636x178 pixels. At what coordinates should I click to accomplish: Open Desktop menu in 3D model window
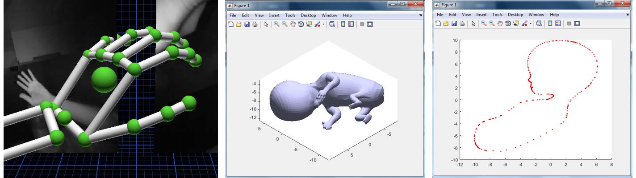[x=308, y=15]
